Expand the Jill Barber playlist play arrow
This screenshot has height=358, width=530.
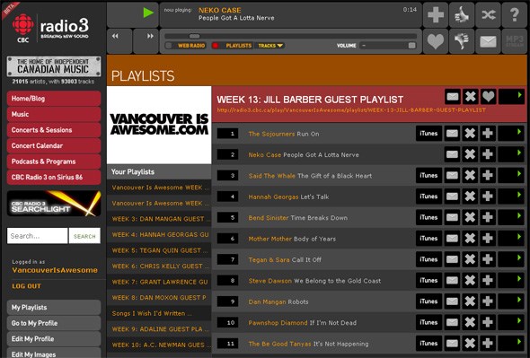click(511, 97)
